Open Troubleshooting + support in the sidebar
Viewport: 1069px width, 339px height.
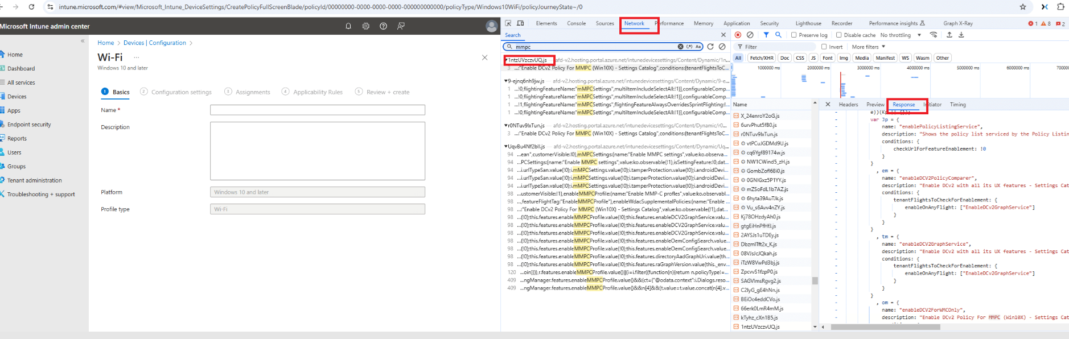click(x=41, y=195)
